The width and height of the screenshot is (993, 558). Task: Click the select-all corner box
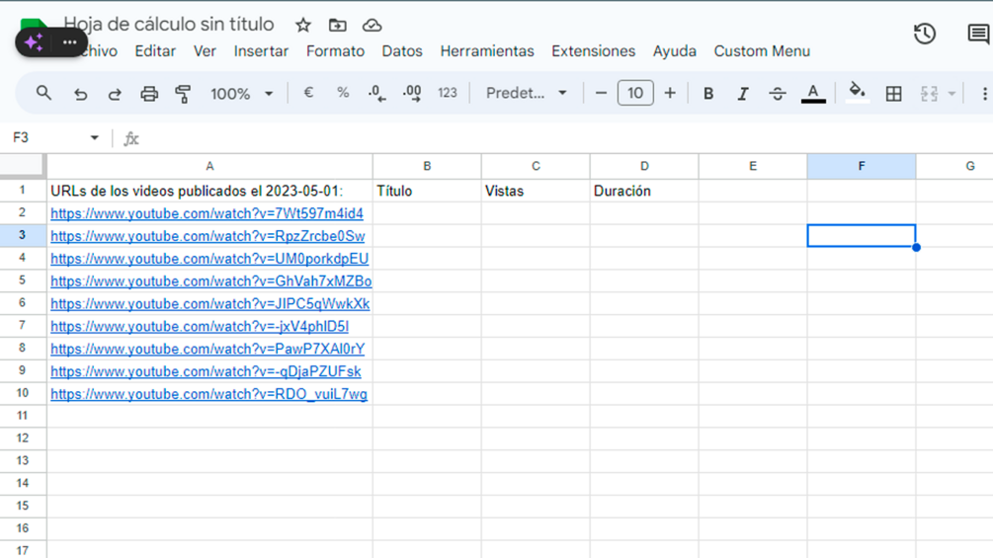tap(23, 166)
